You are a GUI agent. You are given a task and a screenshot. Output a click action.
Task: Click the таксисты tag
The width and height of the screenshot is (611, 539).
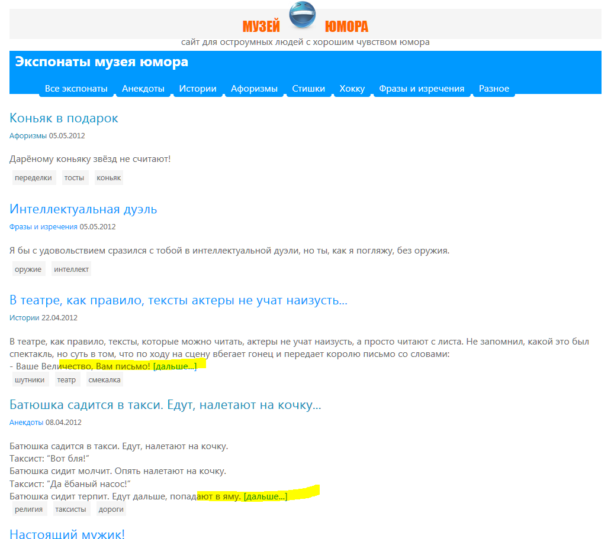tap(70, 509)
